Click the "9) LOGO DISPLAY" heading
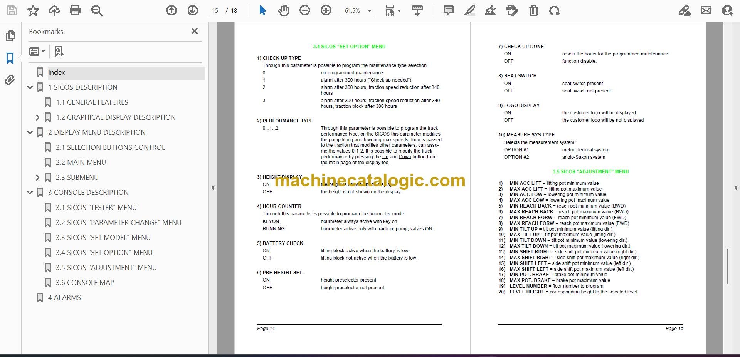The height and width of the screenshot is (357, 740). [519, 106]
